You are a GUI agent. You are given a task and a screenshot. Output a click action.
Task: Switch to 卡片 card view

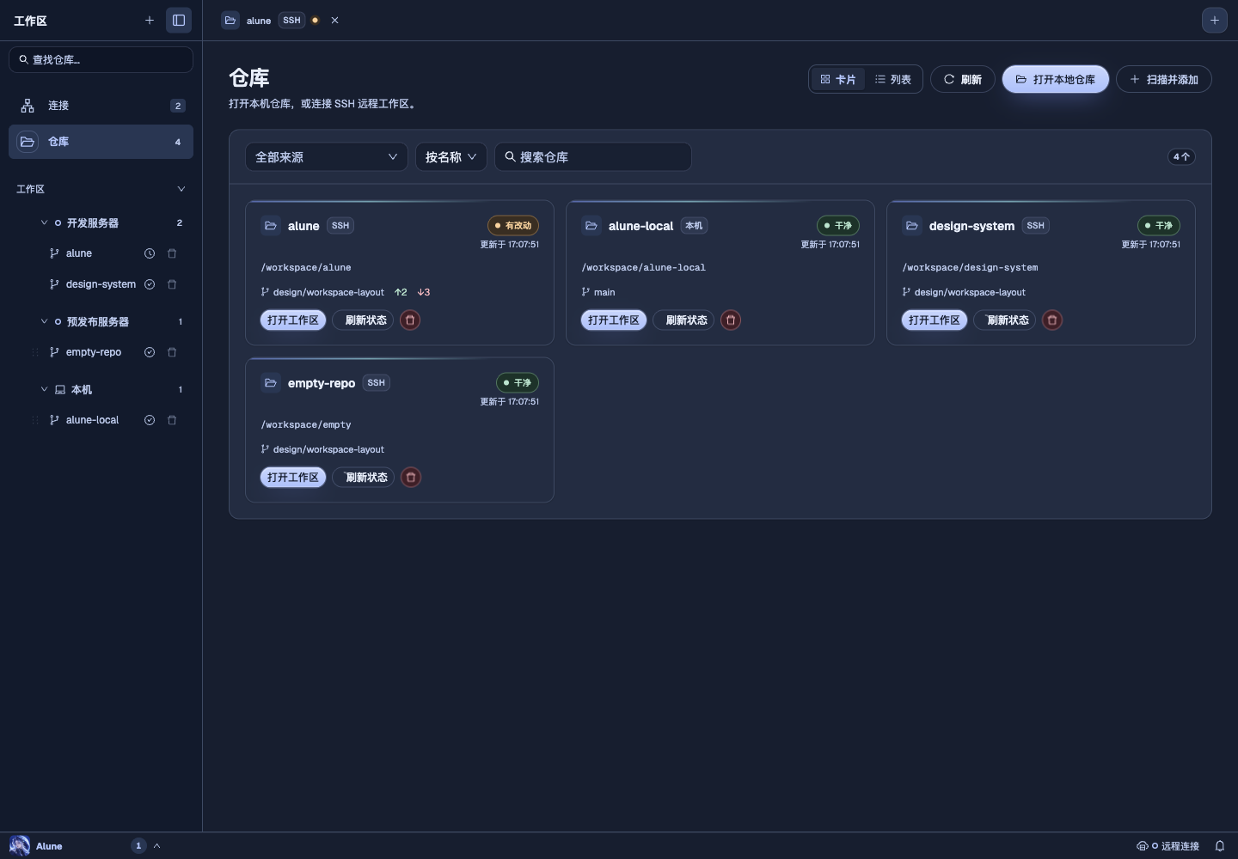(x=838, y=79)
